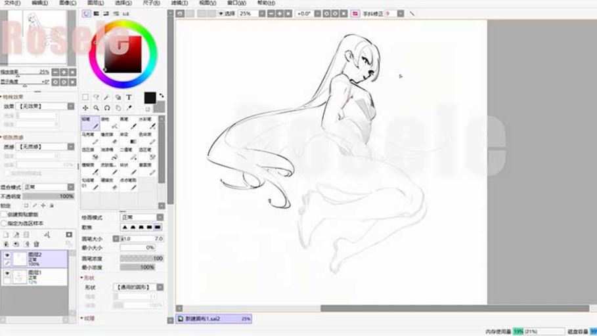The width and height of the screenshot is (597, 336).
Task: Select the Pencil (铅笔) brush preset
Action: [90, 123]
